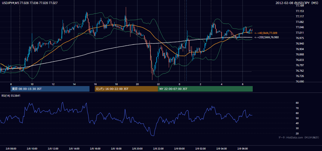The image size is (322, 151).
Task: Click the 2012-02-08 のUSD/JPY (M5) title
Action: (297, 3)
